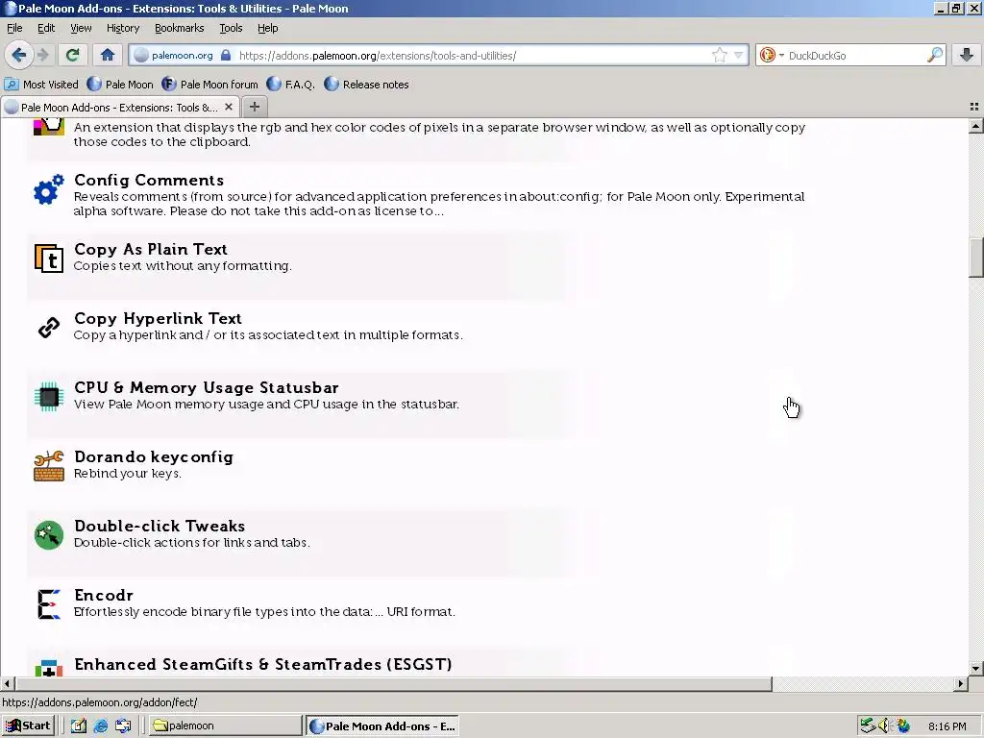Open a new tab with the plus button
The image size is (984, 738).
[x=254, y=107]
